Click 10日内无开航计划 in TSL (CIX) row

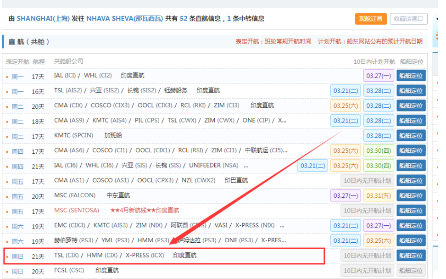(367, 256)
